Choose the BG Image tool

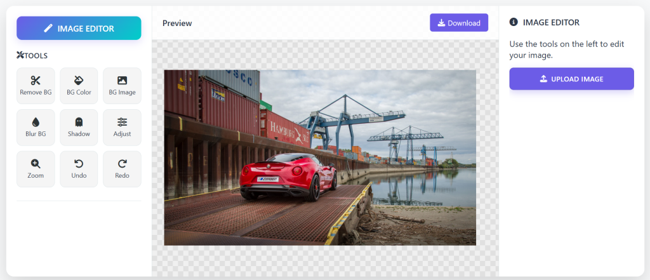pos(122,86)
